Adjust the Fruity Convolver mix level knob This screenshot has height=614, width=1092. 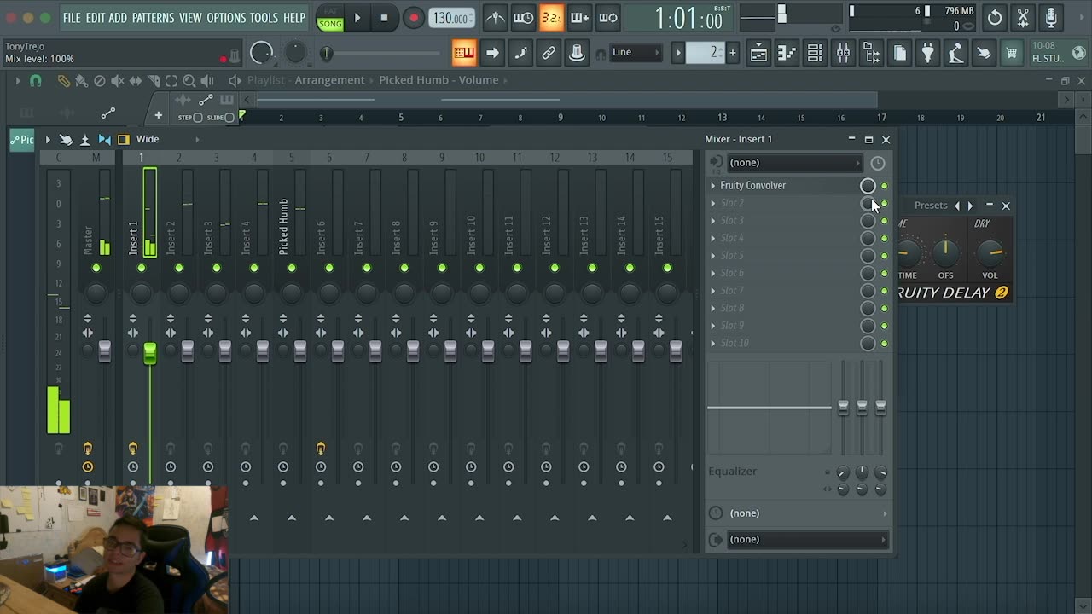[868, 186]
